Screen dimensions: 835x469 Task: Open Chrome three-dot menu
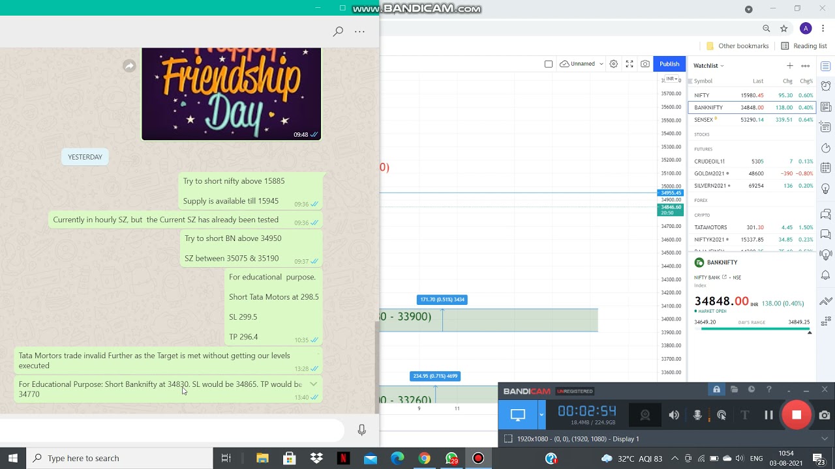tap(823, 29)
